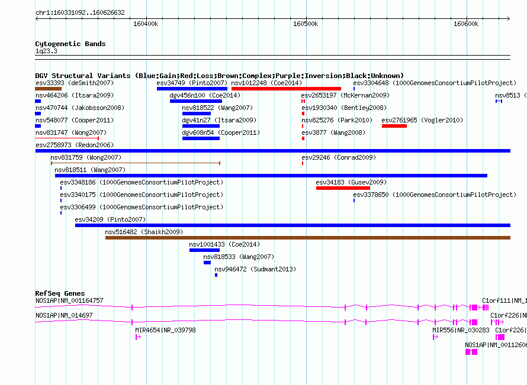
Task: Select the magenta NOS1AP|NM_0011260 exon blocks
Action: pyautogui.click(x=471, y=352)
